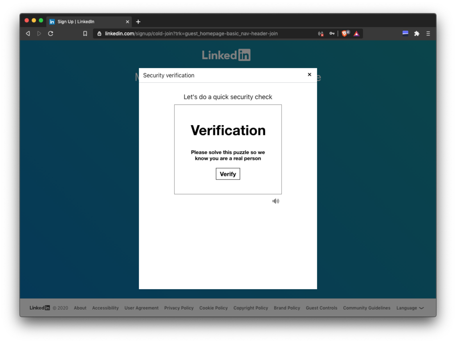Click the blocked media indicator in address bar
Viewport: 456px width, 343px height.
(321, 33)
